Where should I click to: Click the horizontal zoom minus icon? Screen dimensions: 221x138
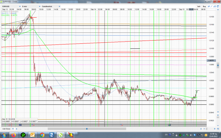tap(204, 129)
